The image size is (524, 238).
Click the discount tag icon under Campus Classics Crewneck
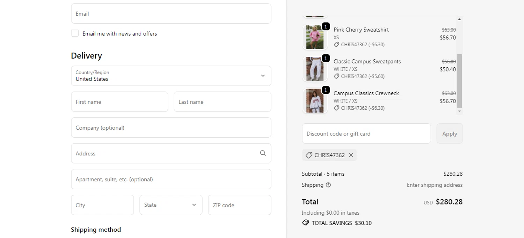click(x=336, y=108)
